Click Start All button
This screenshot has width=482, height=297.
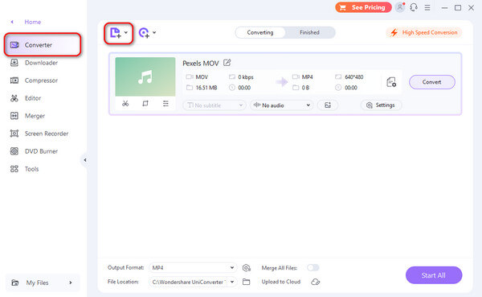(x=434, y=275)
